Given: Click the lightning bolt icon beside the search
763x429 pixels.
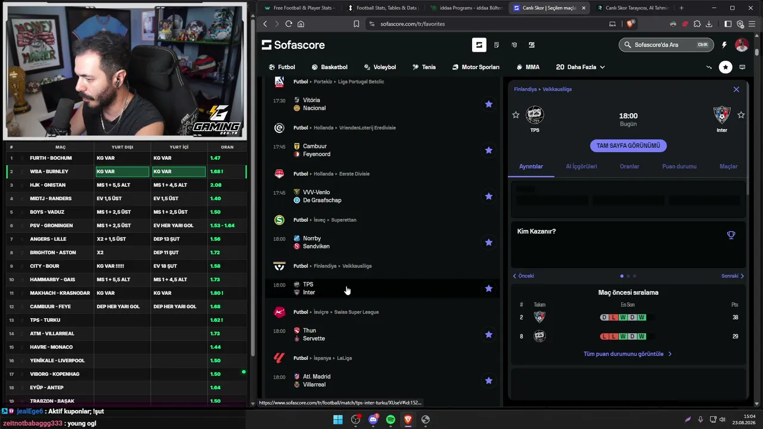Looking at the screenshot, I should click(724, 45).
